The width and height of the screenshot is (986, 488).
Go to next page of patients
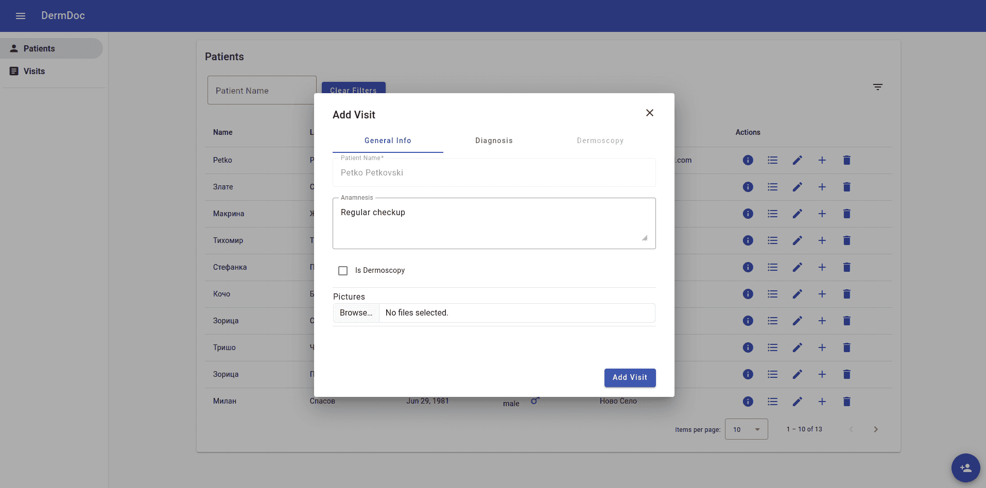click(875, 429)
